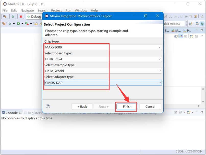Open the Run launch dropdown arrow
The height and width of the screenshot is (155, 206).
[22, 24]
